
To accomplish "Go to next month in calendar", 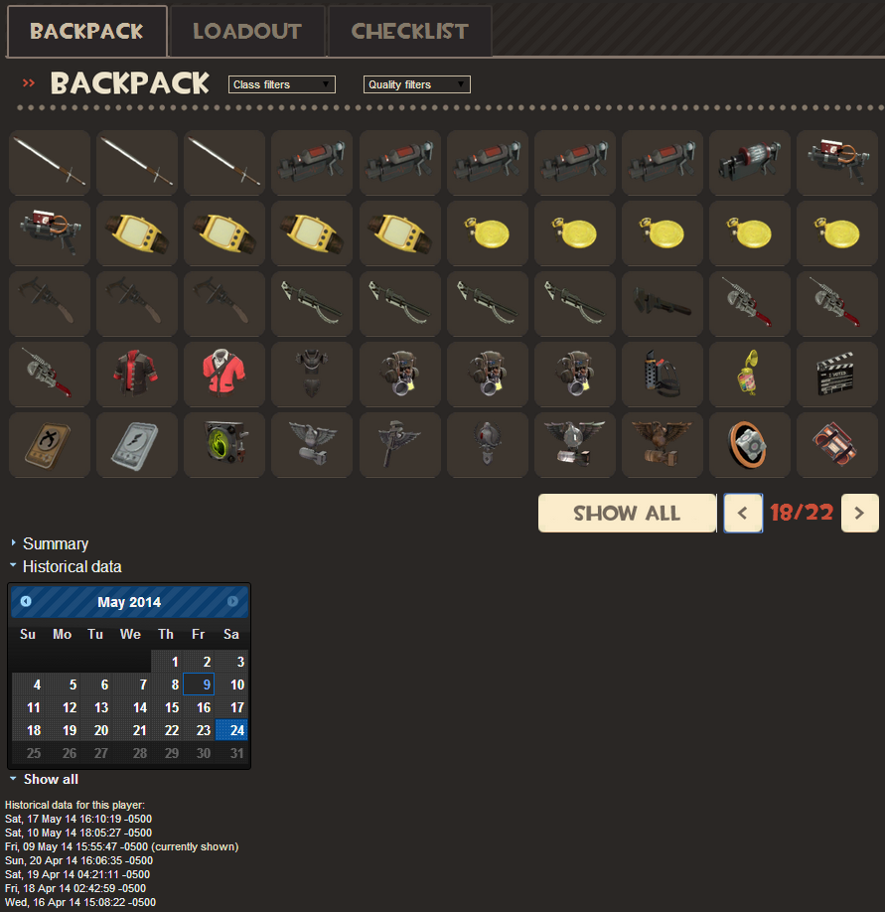I will [232, 601].
